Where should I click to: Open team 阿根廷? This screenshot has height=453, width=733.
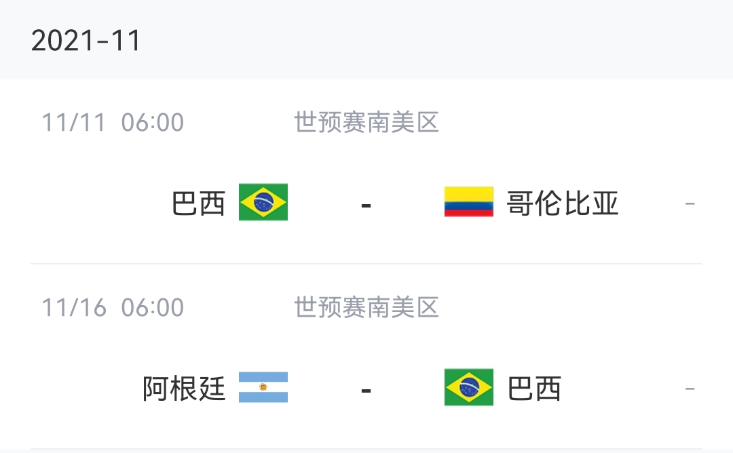pyautogui.click(x=184, y=389)
